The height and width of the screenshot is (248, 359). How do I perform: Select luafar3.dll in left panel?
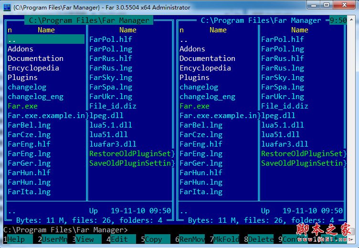[x=113, y=144]
